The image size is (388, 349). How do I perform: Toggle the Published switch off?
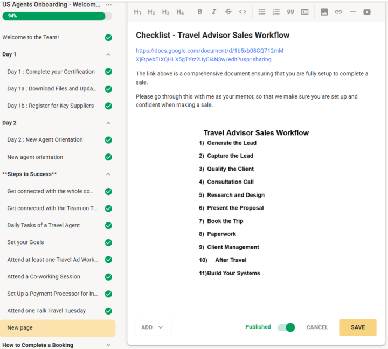(x=286, y=327)
